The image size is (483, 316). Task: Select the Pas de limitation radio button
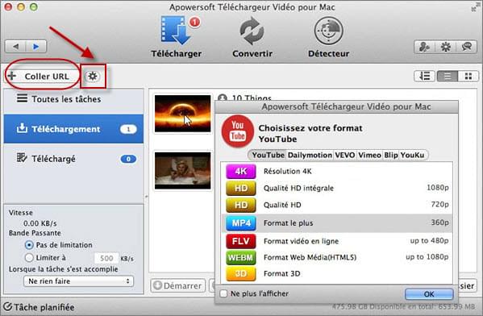pyautogui.click(x=29, y=245)
